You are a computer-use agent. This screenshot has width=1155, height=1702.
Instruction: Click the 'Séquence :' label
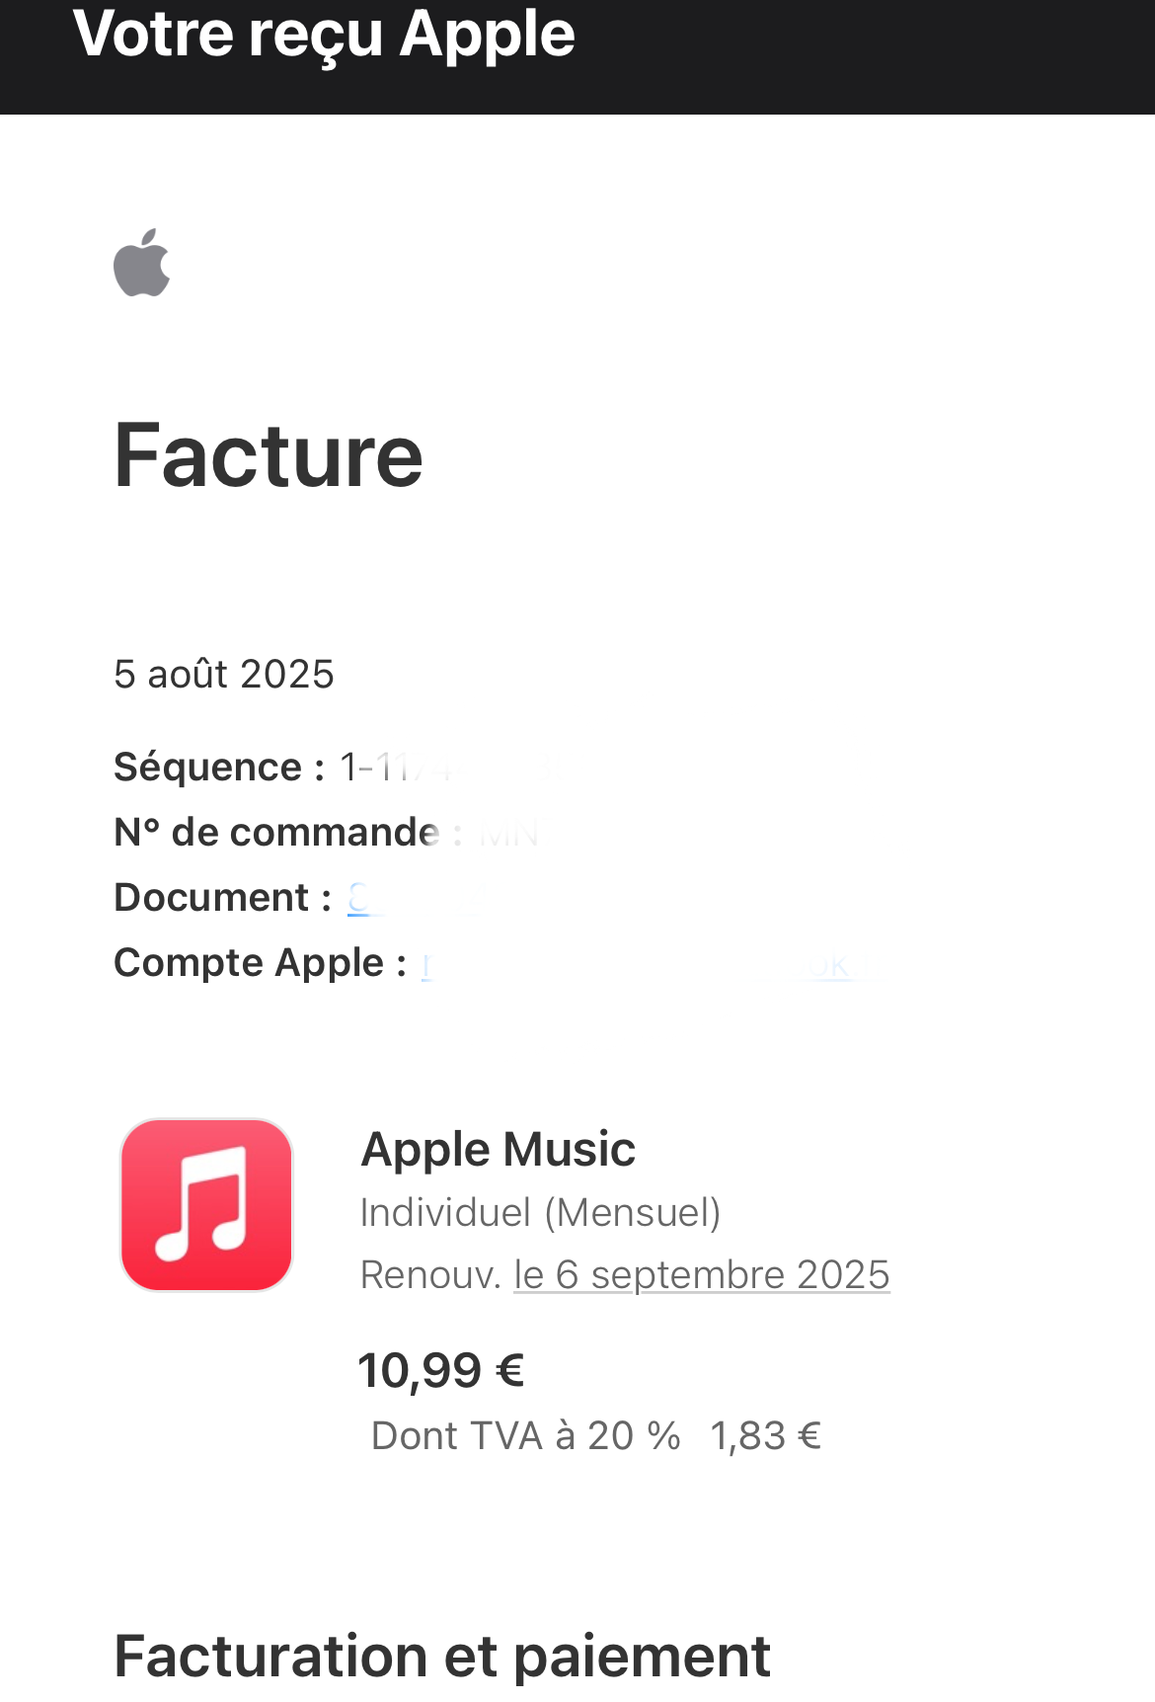point(219,768)
